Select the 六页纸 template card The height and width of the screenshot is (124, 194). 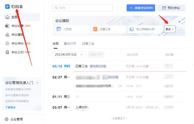point(72,29)
